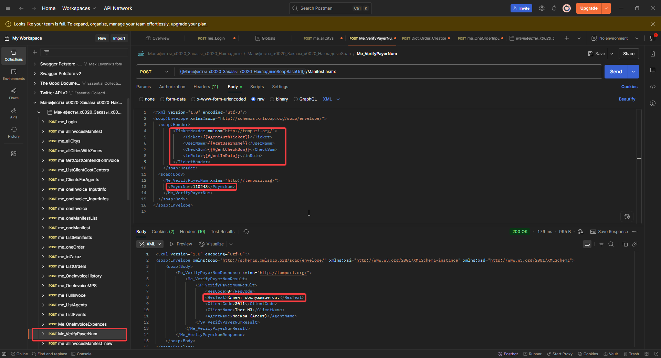661x358 pixels.
Task: Open the Environments sidebar panel
Action: [14, 74]
